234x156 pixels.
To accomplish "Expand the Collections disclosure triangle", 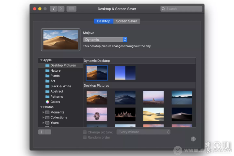I will click(43, 117).
